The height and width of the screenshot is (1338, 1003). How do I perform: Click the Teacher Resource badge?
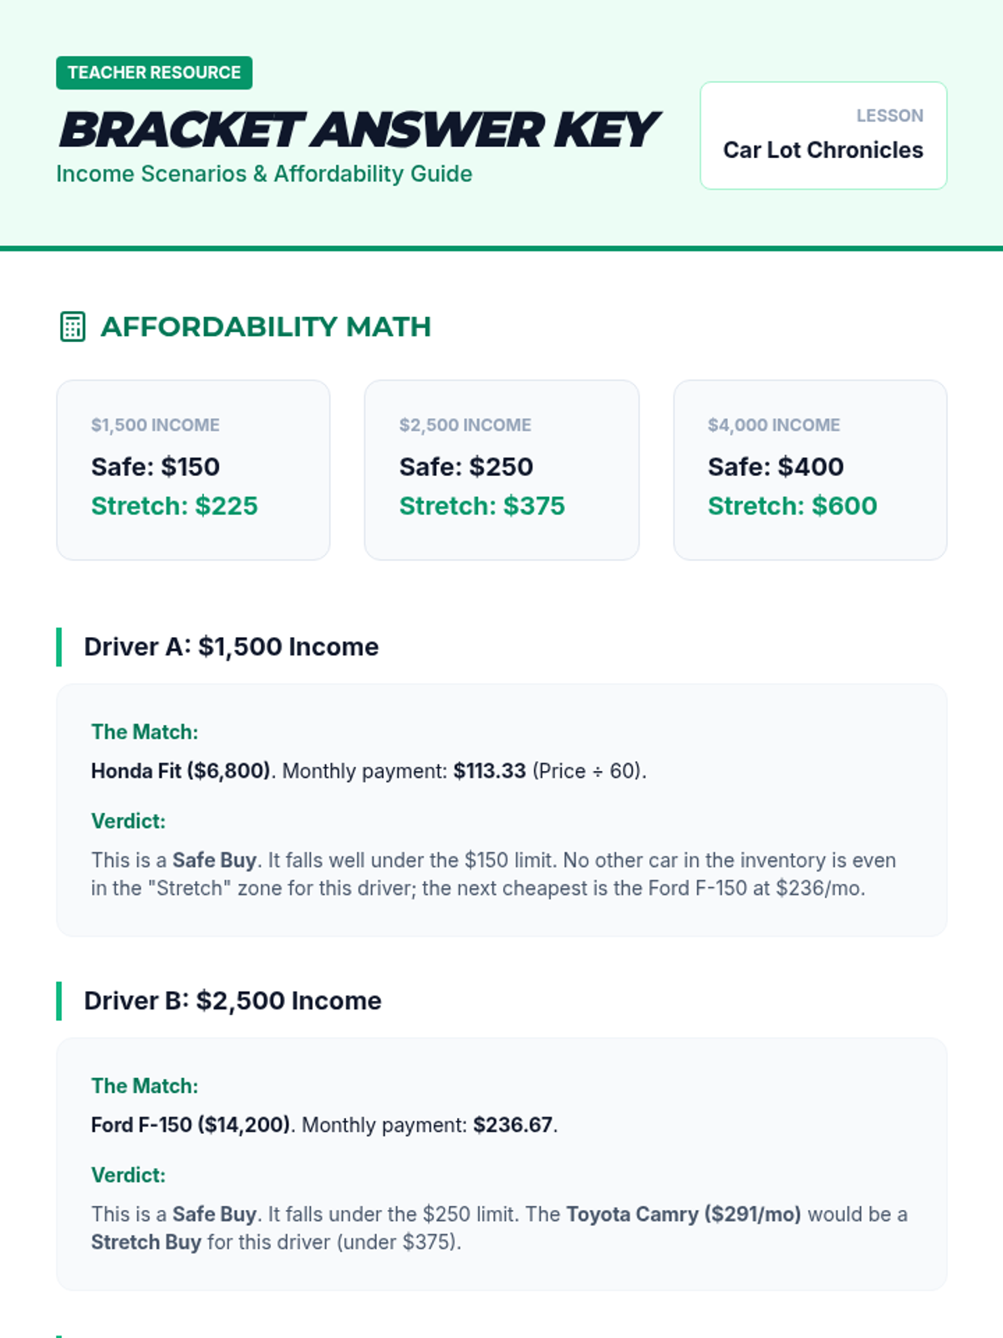154,73
